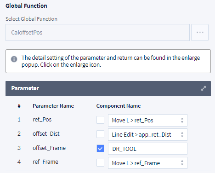The image size is (215, 173).
Task: Open the ellipsis browse button beside CaloffsetPos
Action: (x=200, y=32)
